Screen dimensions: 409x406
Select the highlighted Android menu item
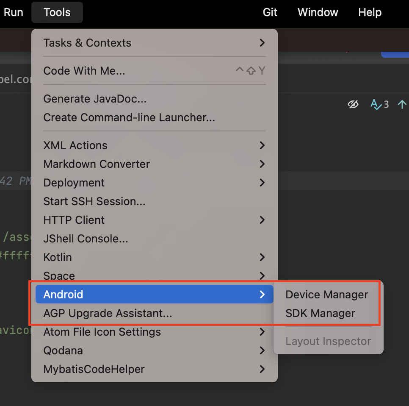pyautogui.click(x=155, y=294)
